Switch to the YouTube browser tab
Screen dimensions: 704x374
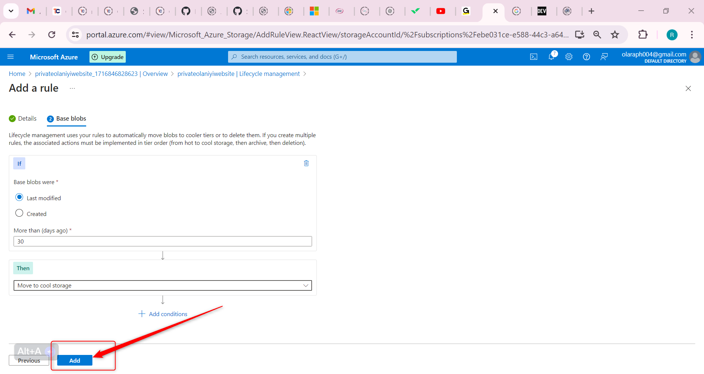tap(441, 11)
